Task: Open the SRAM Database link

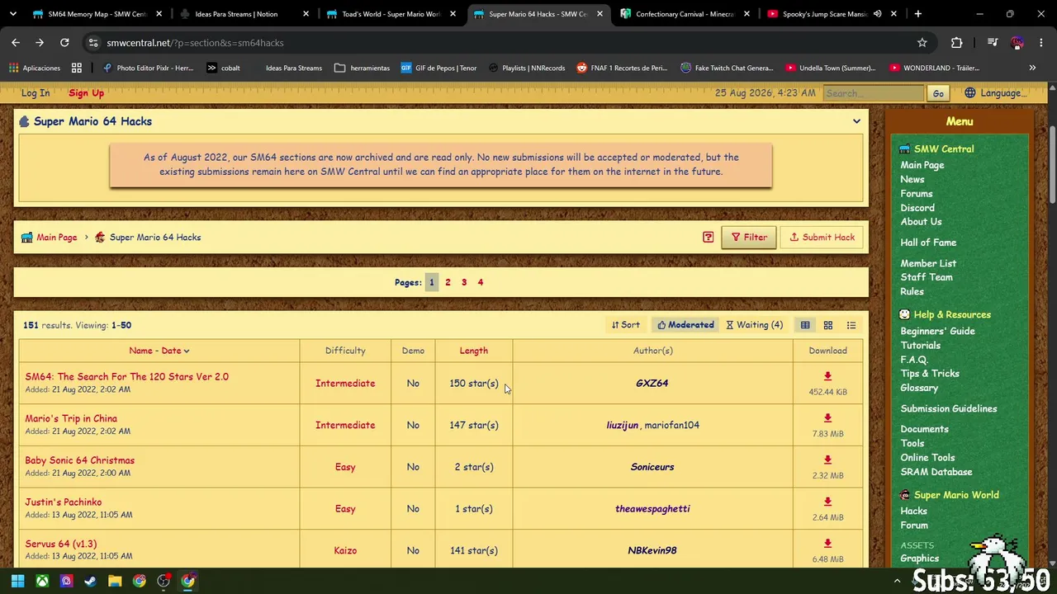Action: 936,472
